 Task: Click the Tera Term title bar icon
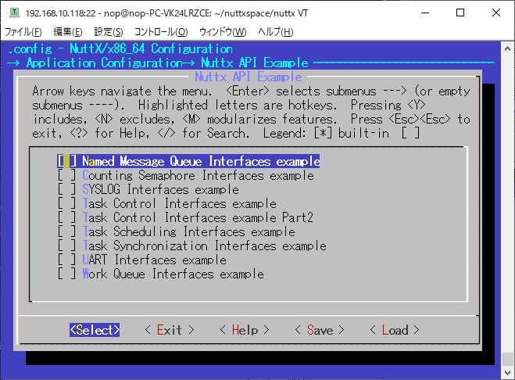coord(14,13)
